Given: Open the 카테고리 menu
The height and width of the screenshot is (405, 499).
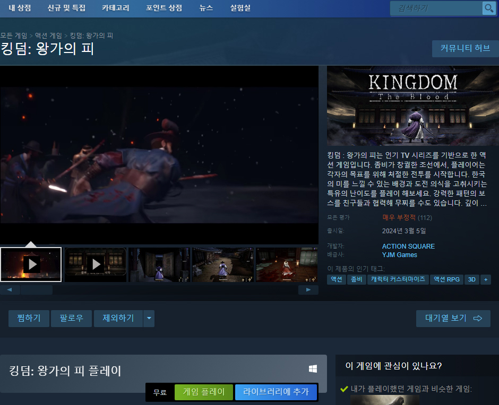Looking at the screenshot, I should tap(116, 8).
